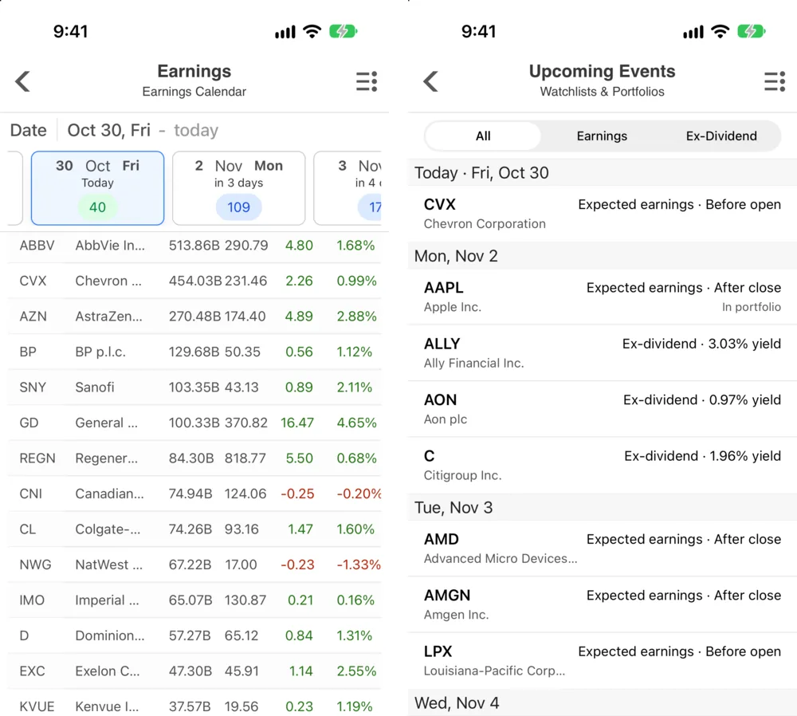Go back from Earnings screen
The width and height of the screenshot is (797, 716).
(23, 81)
